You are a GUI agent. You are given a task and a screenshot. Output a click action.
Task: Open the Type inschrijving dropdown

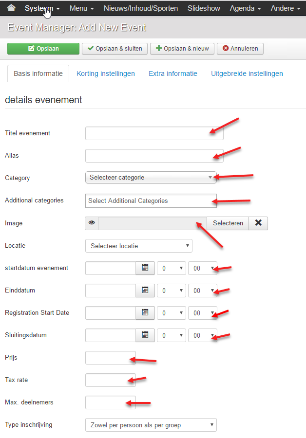coord(151,425)
